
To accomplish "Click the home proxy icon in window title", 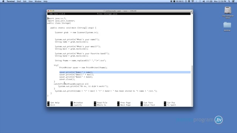I will 104,11.
